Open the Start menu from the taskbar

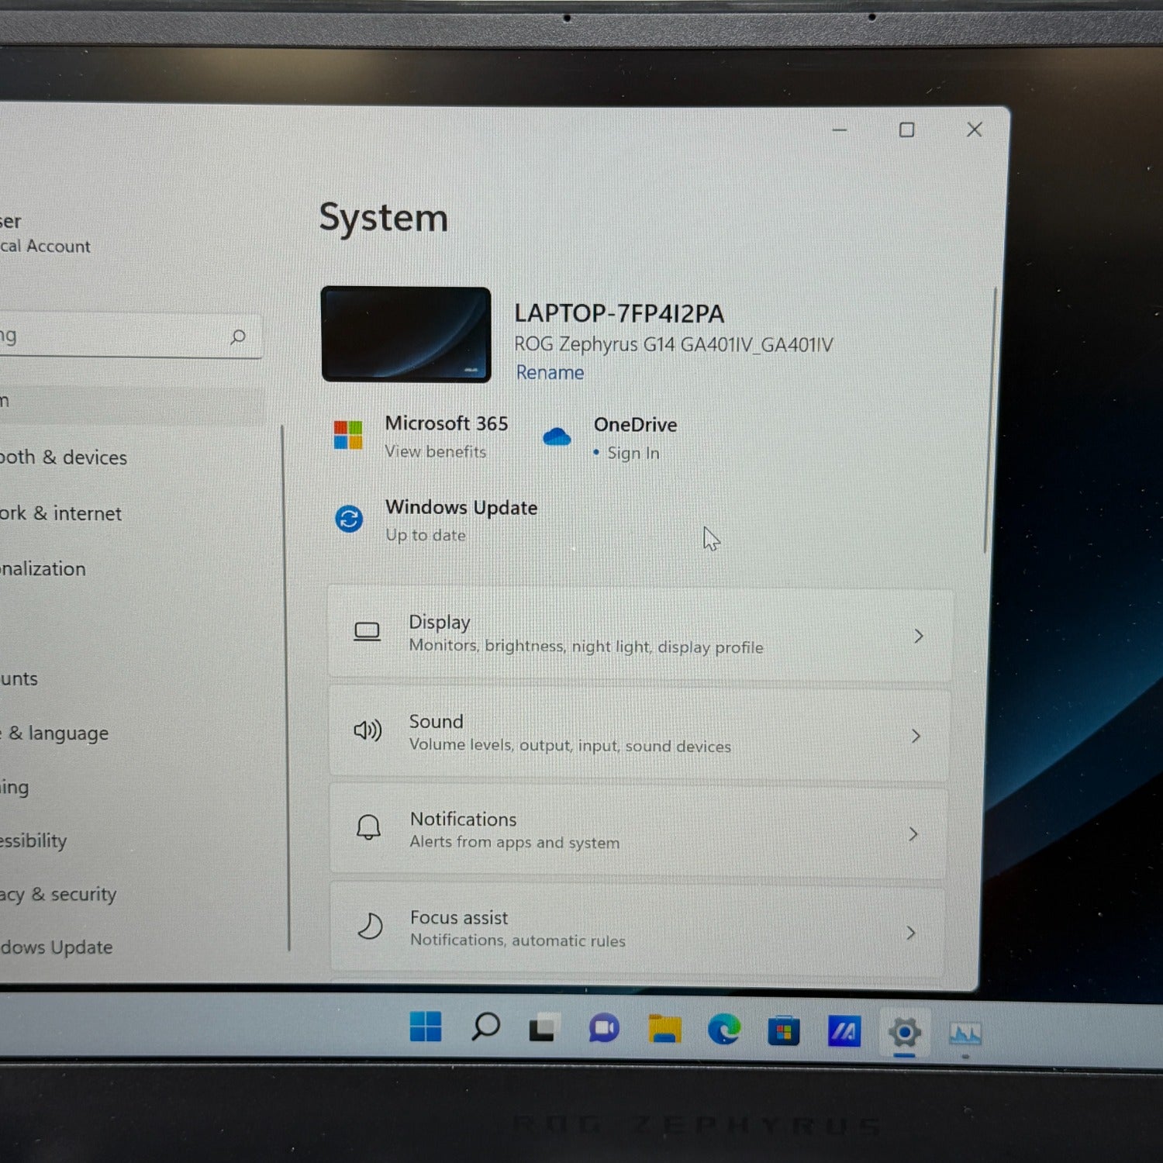click(x=425, y=1027)
